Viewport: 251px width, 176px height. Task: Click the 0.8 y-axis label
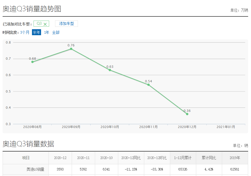click(8, 43)
